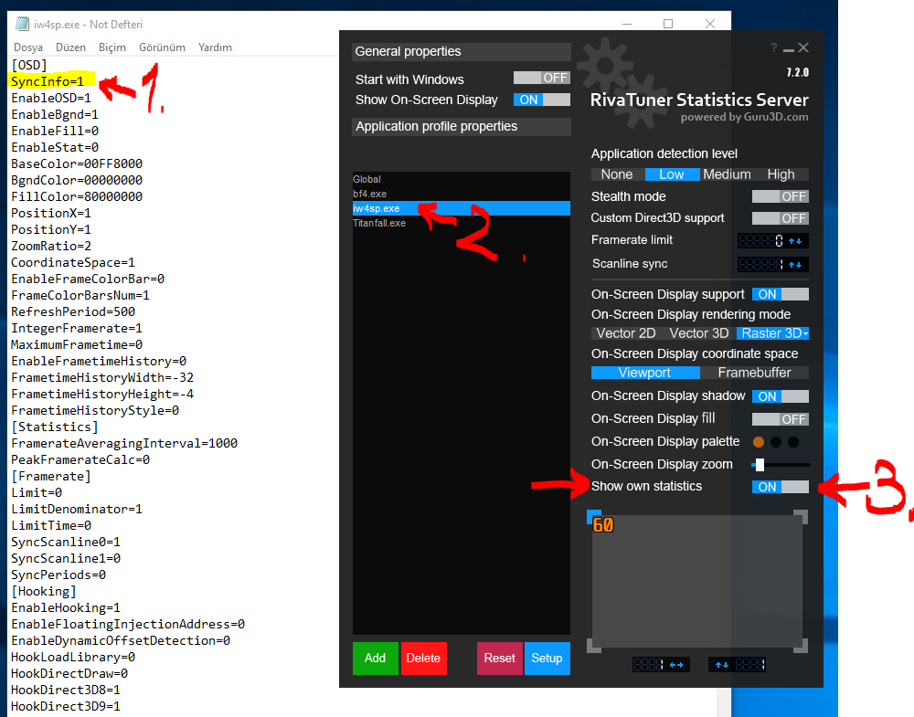This screenshot has height=717, width=914.
Task: Click the horizontal position value display below the preview
Action: (648, 665)
